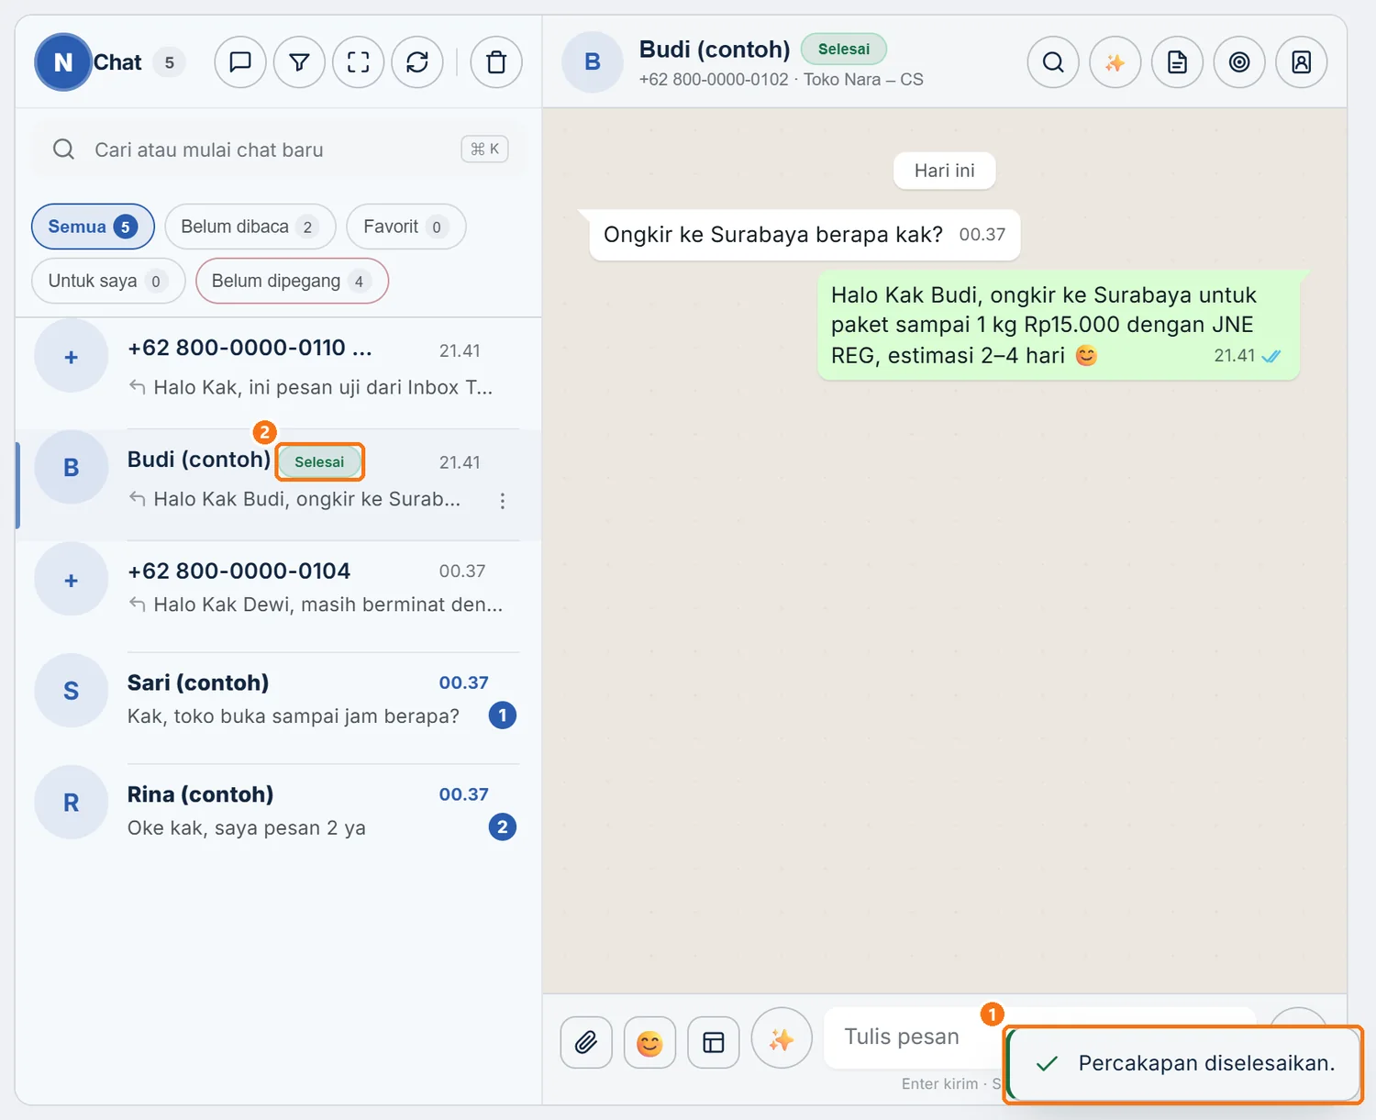
Task: Click the Percakapan diselesaikan toast
Action: (x=1183, y=1063)
